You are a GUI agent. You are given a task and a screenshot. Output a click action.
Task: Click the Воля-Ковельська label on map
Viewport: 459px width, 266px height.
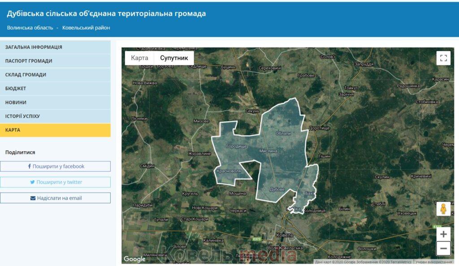coord(286,248)
